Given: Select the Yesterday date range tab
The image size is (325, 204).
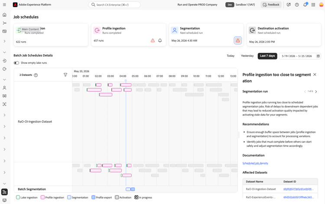Looking at the screenshot, I should click(x=247, y=56).
